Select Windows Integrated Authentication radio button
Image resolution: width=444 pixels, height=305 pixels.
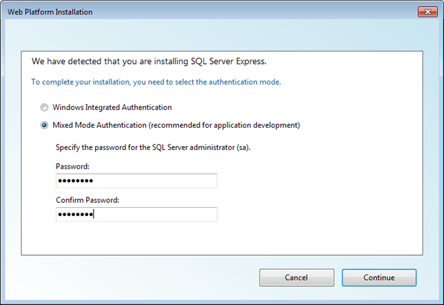click(44, 108)
